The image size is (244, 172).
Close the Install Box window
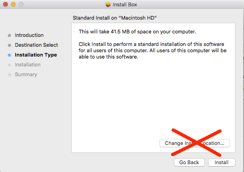(5, 4)
